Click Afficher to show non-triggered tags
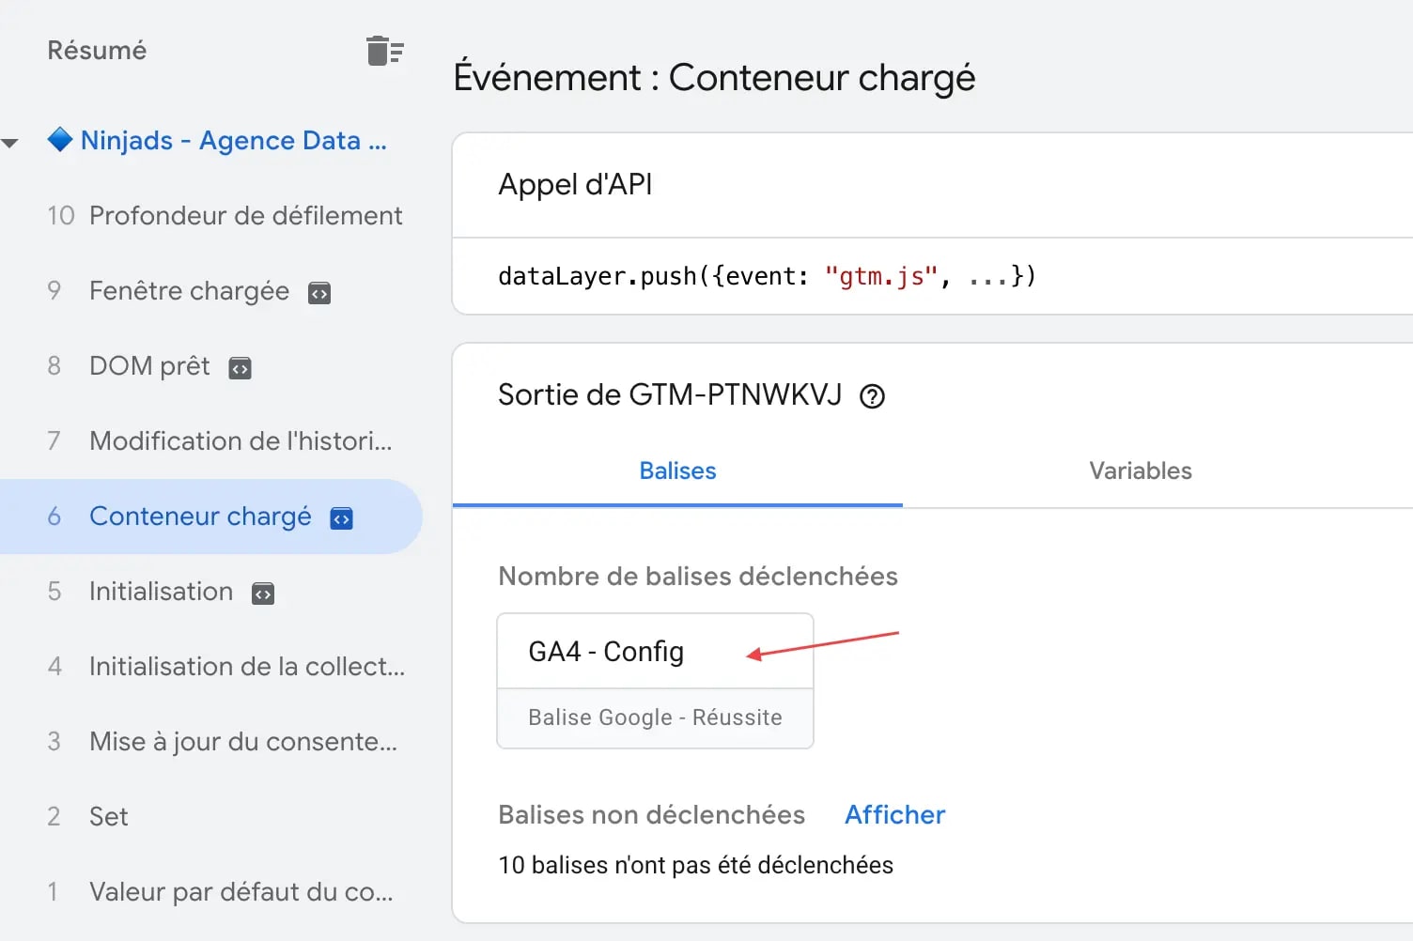This screenshot has height=941, width=1413. tap(893, 814)
